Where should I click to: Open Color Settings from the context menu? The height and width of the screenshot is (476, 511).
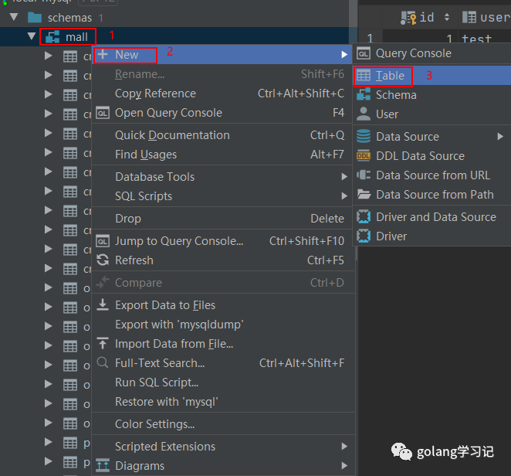click(154, 424)
